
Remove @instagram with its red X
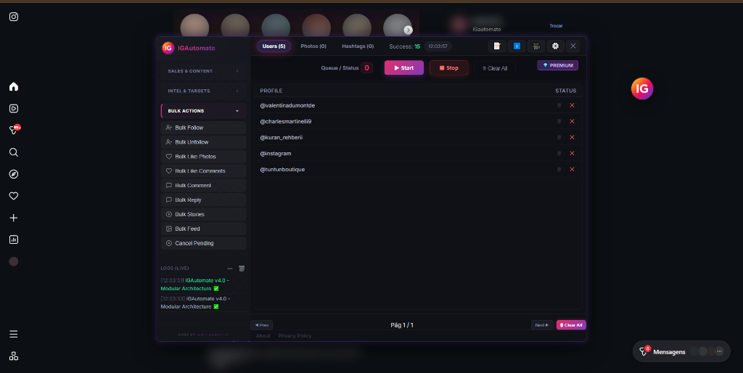[x=572, y=154]
